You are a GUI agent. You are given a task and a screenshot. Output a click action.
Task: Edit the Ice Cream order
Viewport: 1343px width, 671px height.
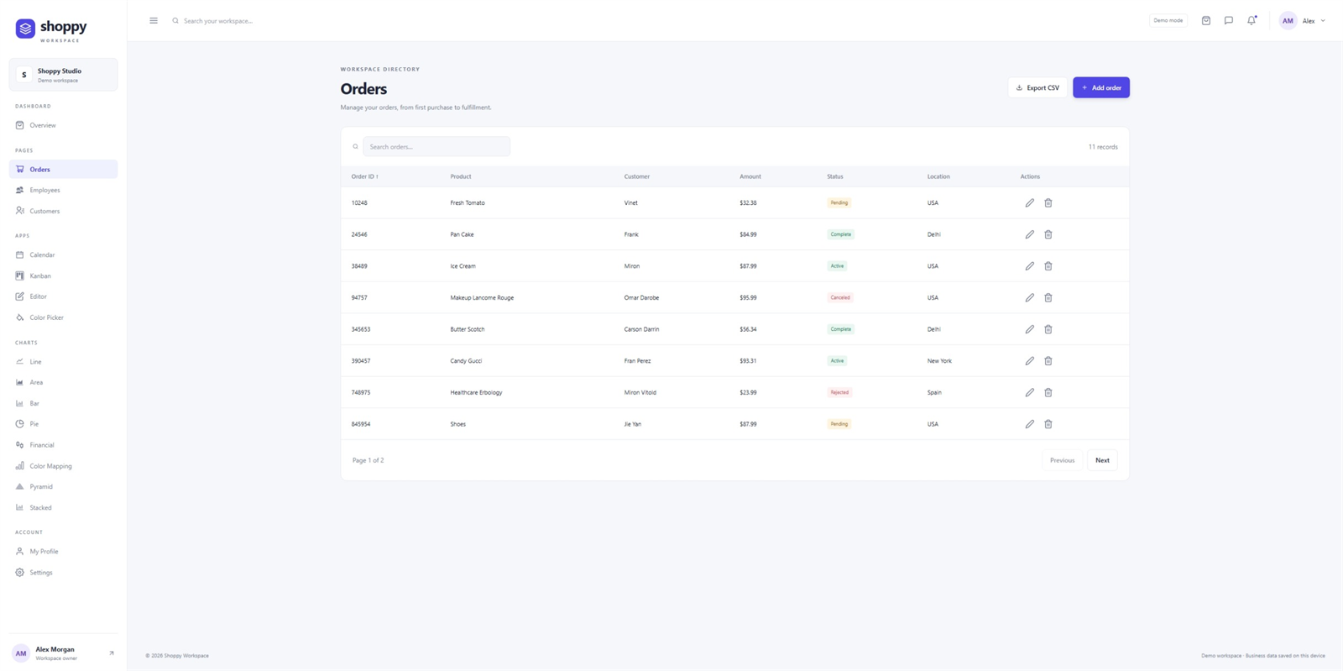[1030, 266]
